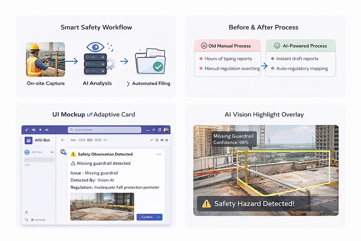Start a video call from chat toolbar
Viewport: 361px width, 241px height.
[162, 140]
